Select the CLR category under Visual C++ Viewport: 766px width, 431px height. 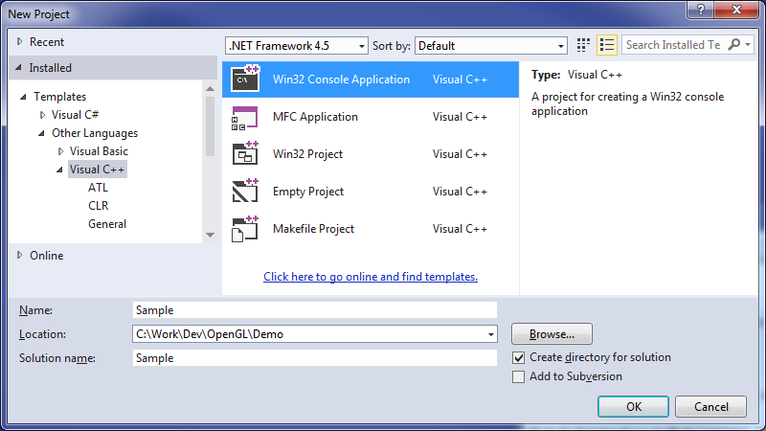click(x=99, y=206)
